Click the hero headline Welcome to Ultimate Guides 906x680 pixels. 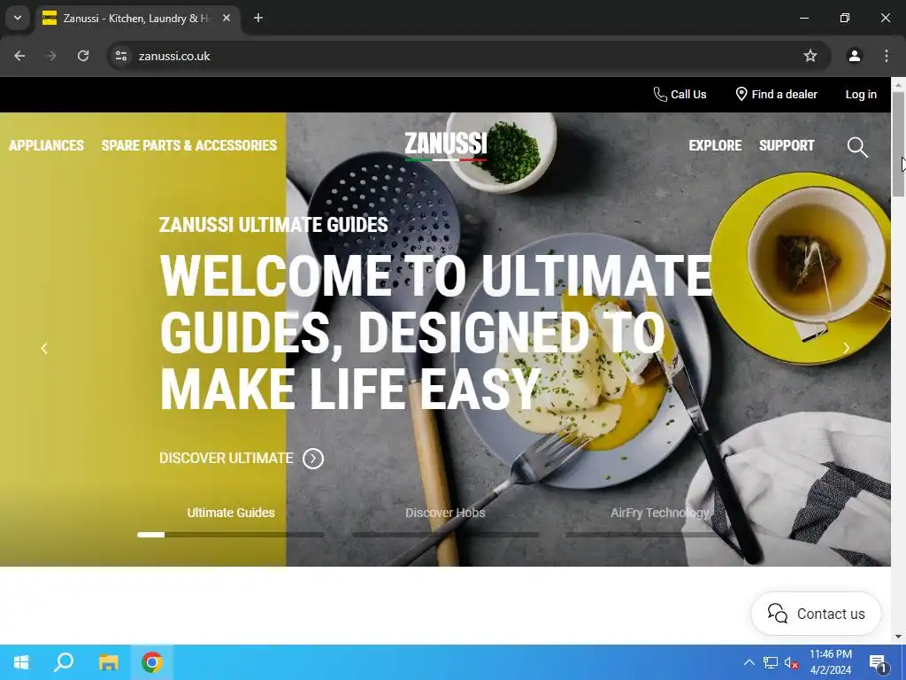point(434,332)
